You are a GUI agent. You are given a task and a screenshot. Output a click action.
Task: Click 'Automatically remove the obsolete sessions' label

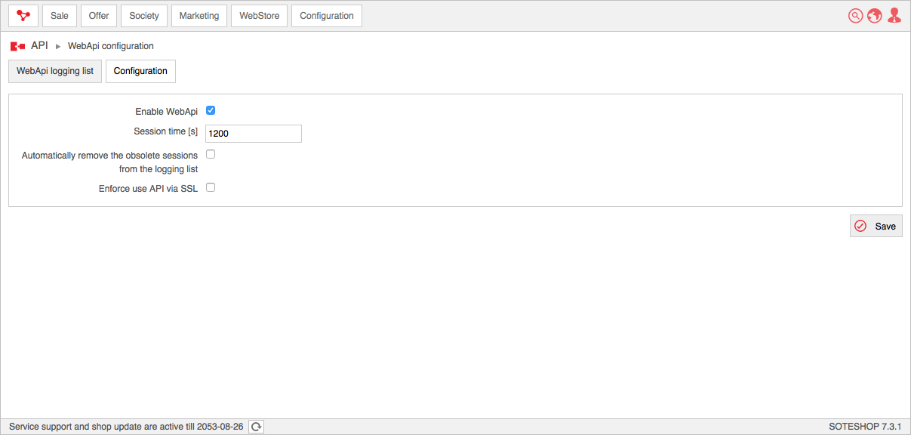pyautogui.click(x=110, y=162)
